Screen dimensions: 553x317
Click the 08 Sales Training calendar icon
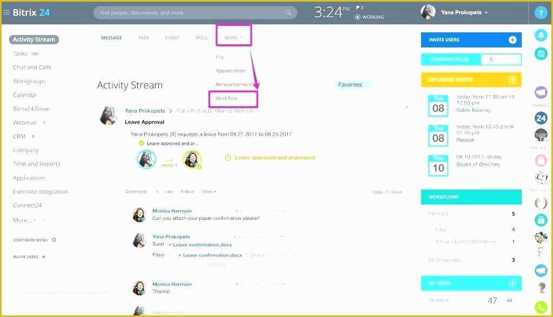(x=438, y=106)
